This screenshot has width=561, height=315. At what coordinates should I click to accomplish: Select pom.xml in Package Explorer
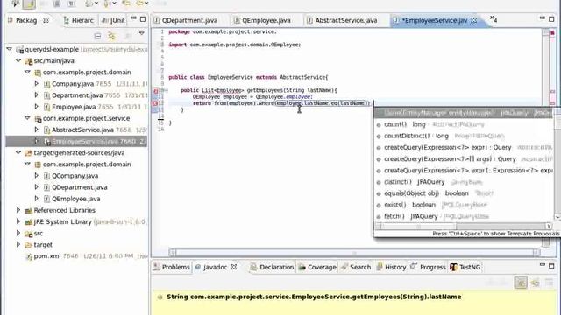pos(47,256)
